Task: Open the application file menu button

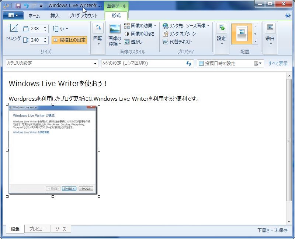Action: [x=13, y=15]
